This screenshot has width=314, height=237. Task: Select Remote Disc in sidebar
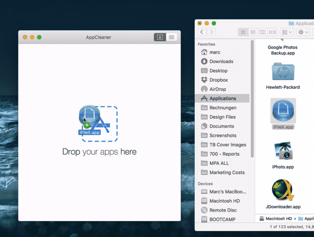(x=222, y=210)
